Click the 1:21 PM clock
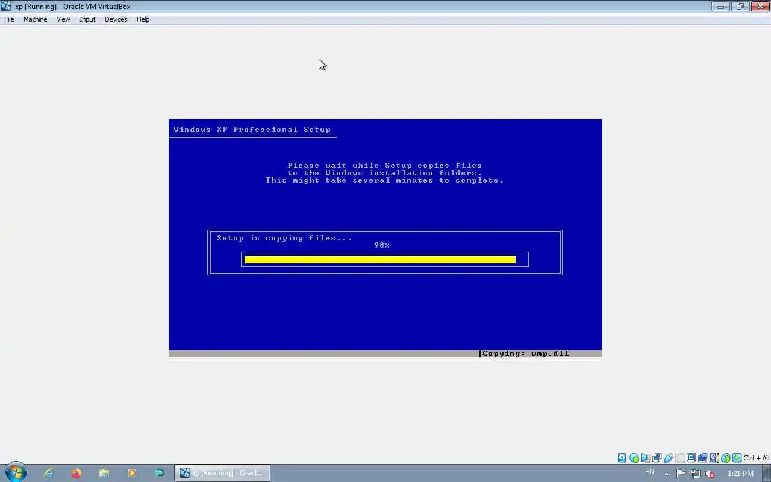Image resolution: width=771 pixels, height=482 pixels. (x=740, y=474)
